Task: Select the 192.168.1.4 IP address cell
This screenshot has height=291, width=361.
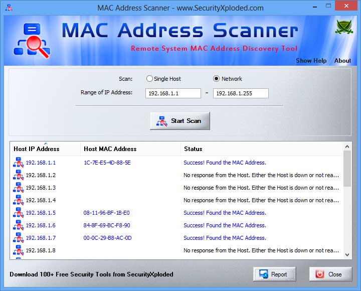Action: (x=41, y=200)
